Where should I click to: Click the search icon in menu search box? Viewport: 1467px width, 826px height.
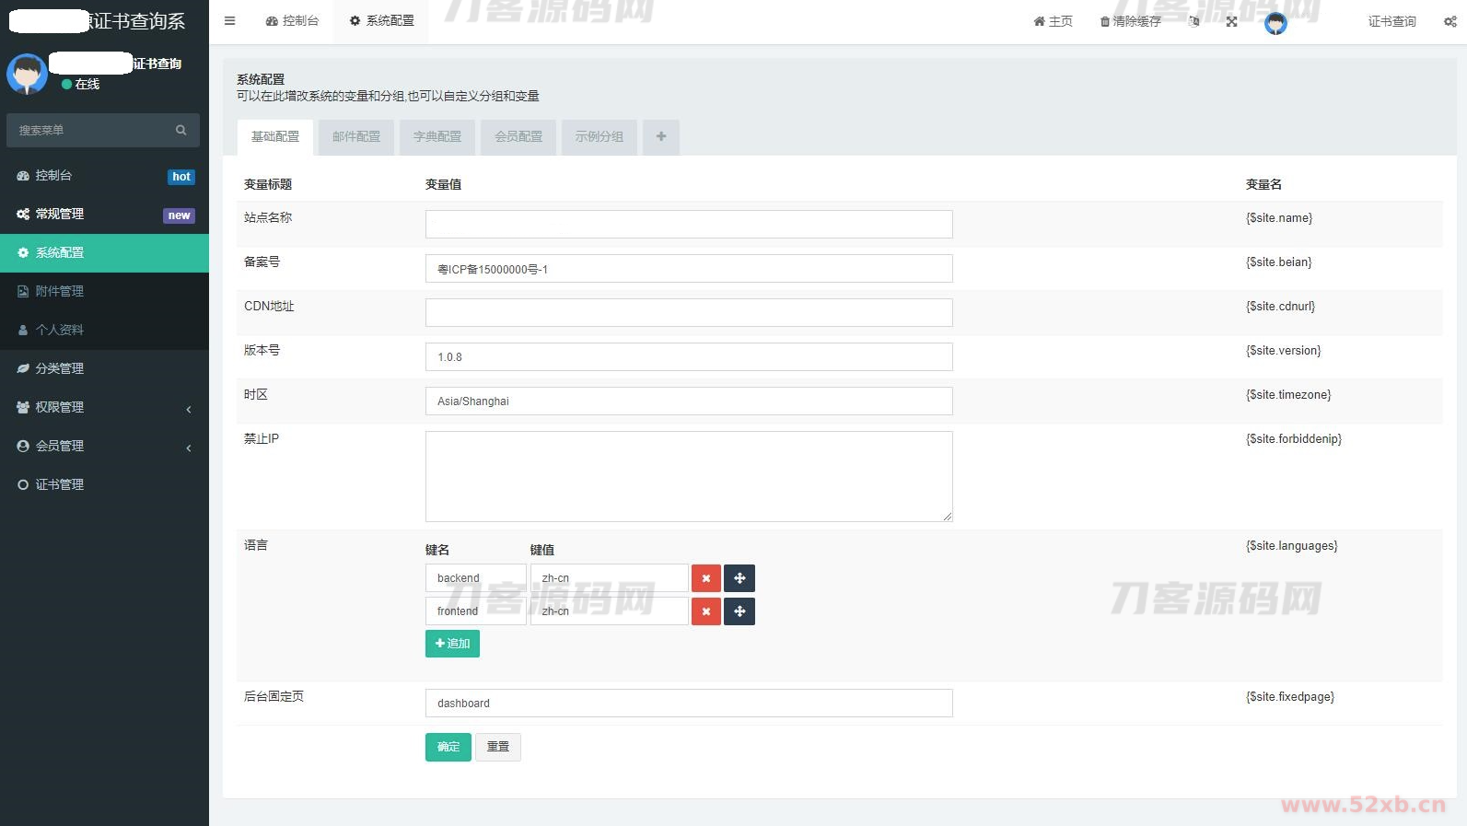(180, 131)
